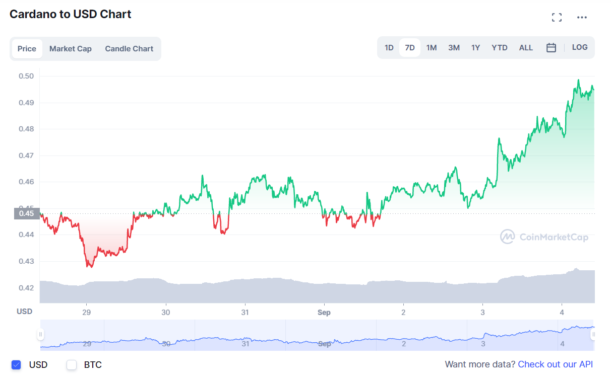Select the 3M time range
Screen dimensions: 611x383
[454, 48]
